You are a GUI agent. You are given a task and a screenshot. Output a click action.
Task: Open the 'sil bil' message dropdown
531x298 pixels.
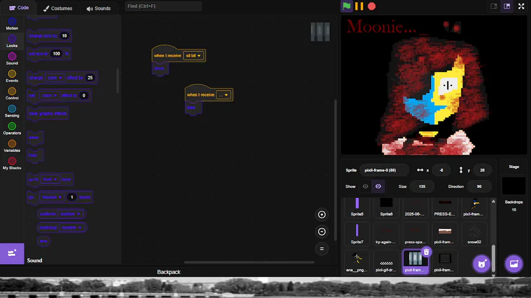pos(194,56)
